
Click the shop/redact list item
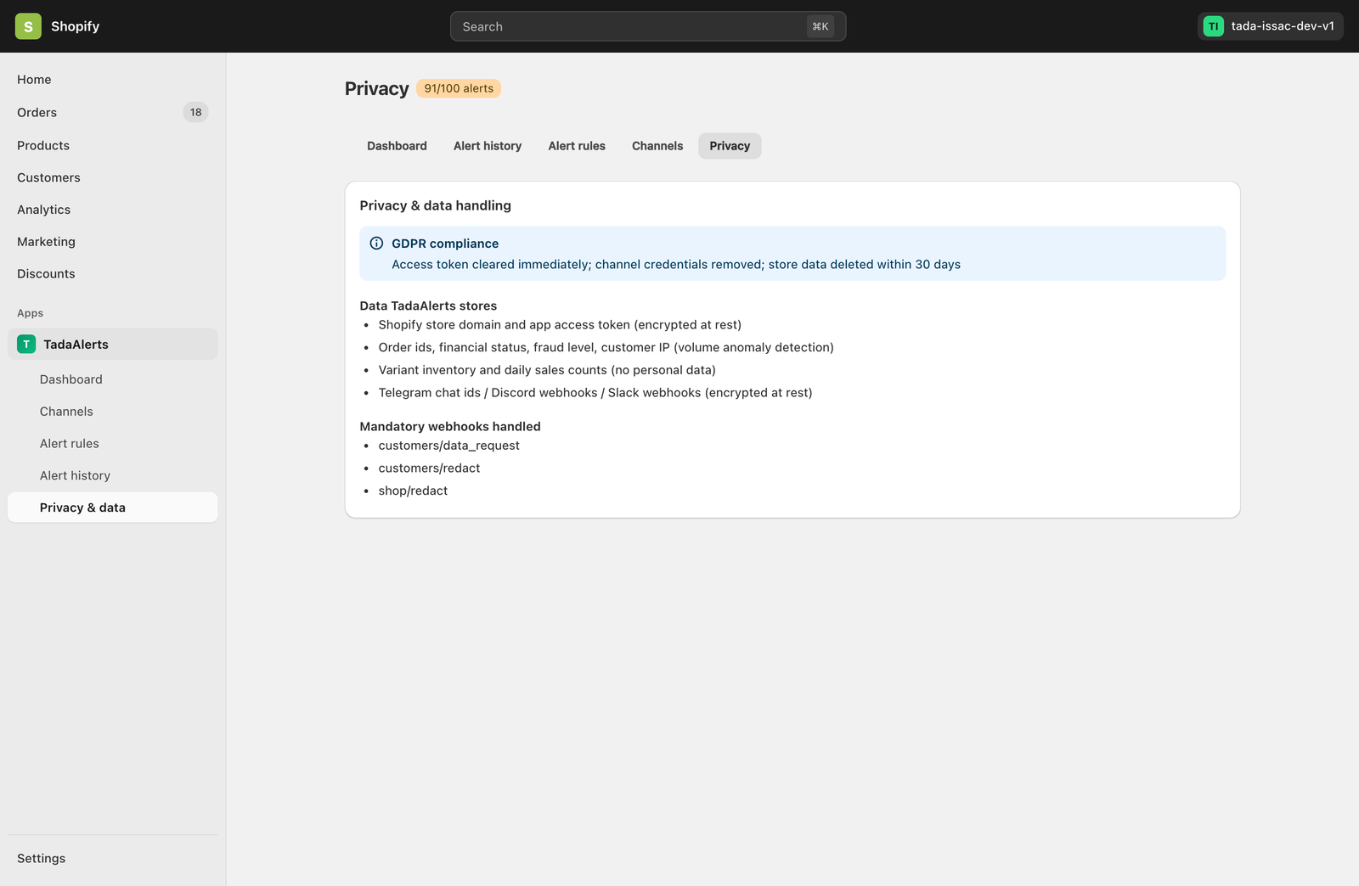(x=413, y=491)
